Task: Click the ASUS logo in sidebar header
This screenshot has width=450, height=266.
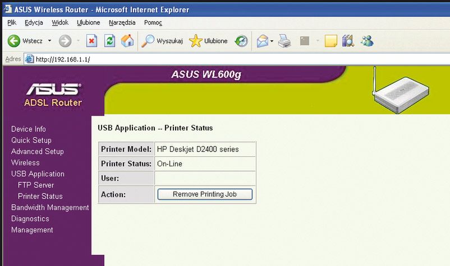Action: point(53,89)
